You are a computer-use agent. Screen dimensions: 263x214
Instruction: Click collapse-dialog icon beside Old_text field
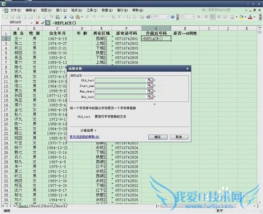[150, 80]
